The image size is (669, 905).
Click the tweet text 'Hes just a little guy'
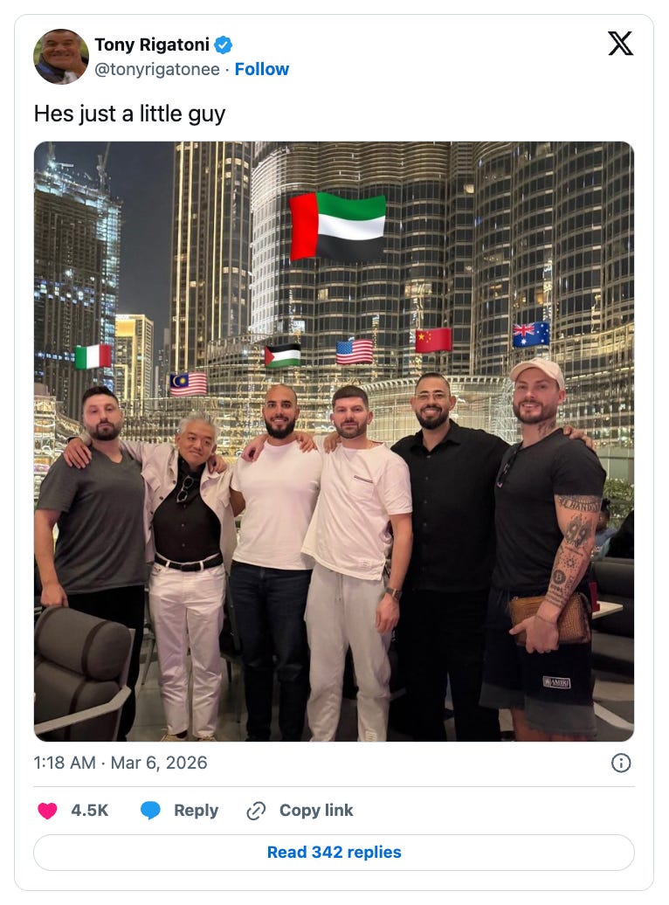pos(129,114)
